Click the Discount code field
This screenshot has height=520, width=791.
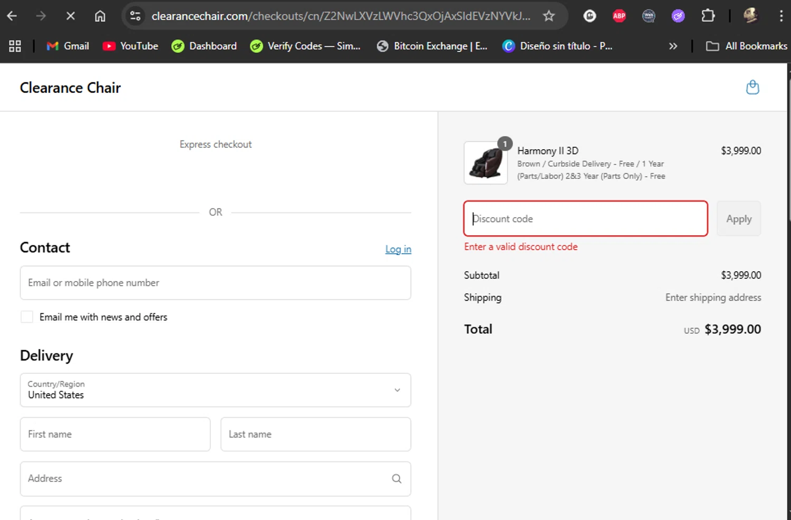(585, 218)
